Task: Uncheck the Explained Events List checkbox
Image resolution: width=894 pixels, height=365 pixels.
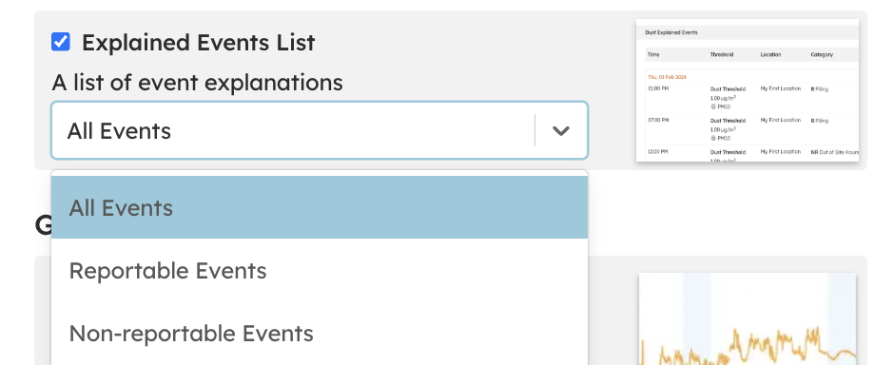Action: (x=61, y=42)
